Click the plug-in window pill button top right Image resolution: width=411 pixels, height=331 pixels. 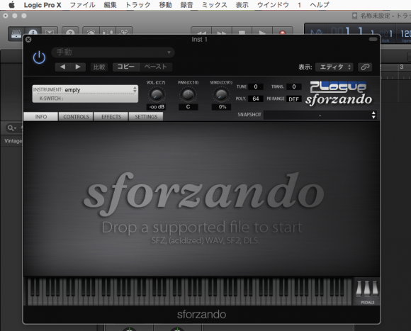pos(373,39)
